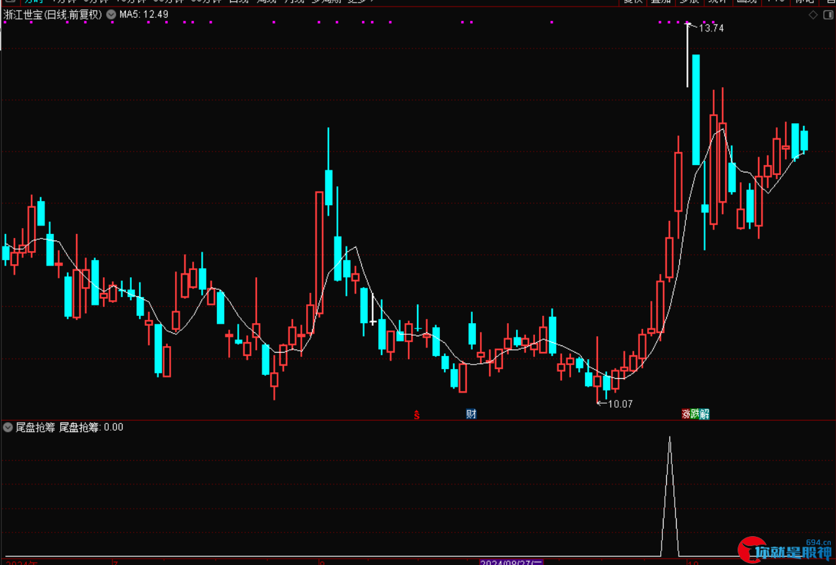Screen dimensions: 836x565
Task: Click the 尾盘抢筹 indicator name
Action: (35, 427)
